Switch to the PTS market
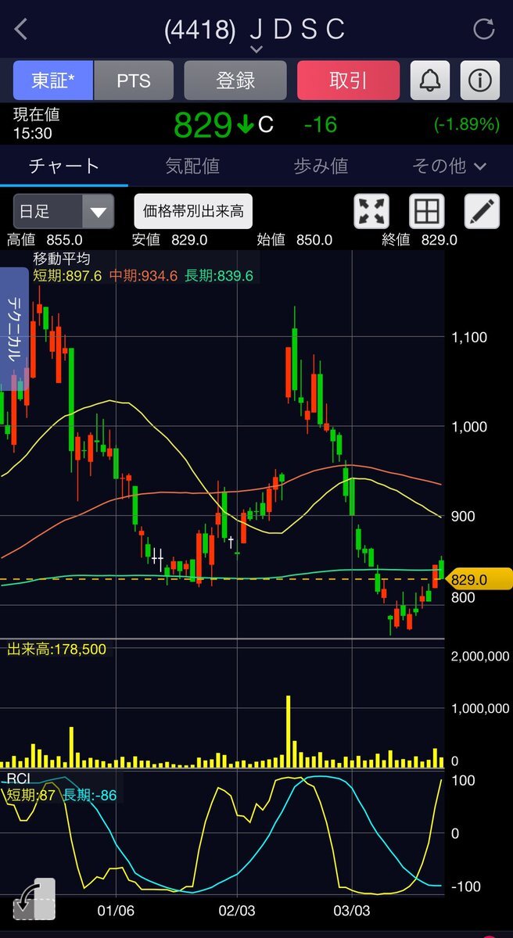Screen dimensions: 513x938 coord(134,81)
